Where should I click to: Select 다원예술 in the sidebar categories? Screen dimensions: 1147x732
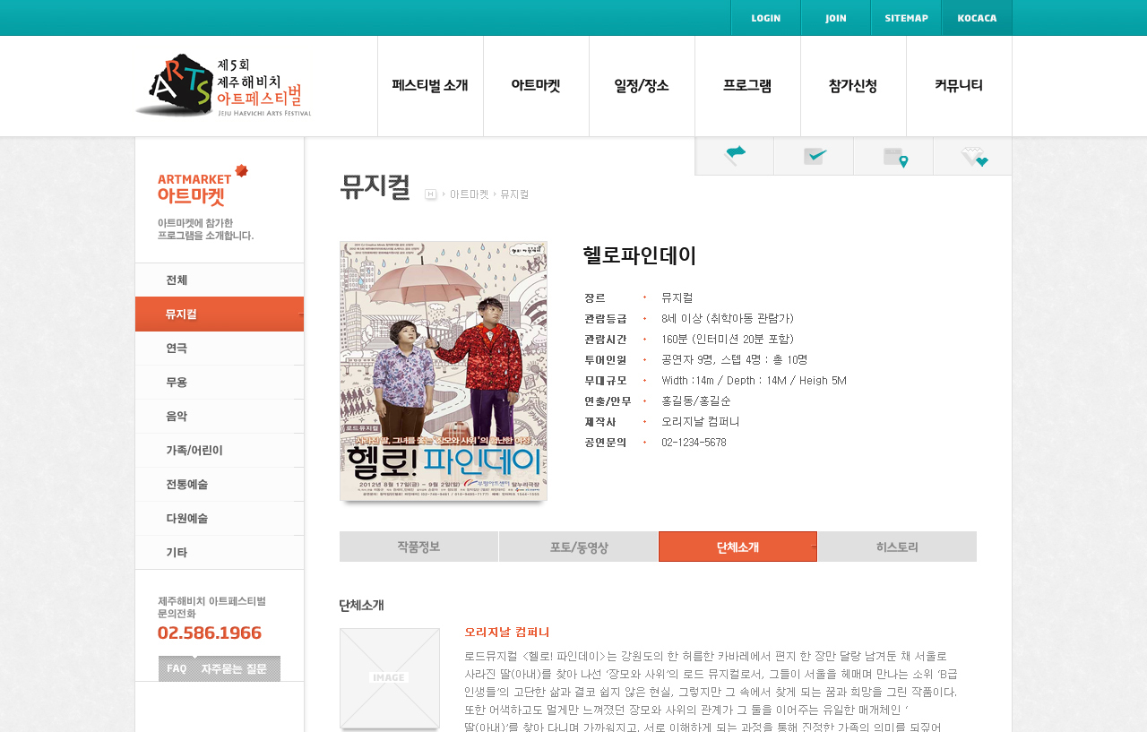point(220,518)
